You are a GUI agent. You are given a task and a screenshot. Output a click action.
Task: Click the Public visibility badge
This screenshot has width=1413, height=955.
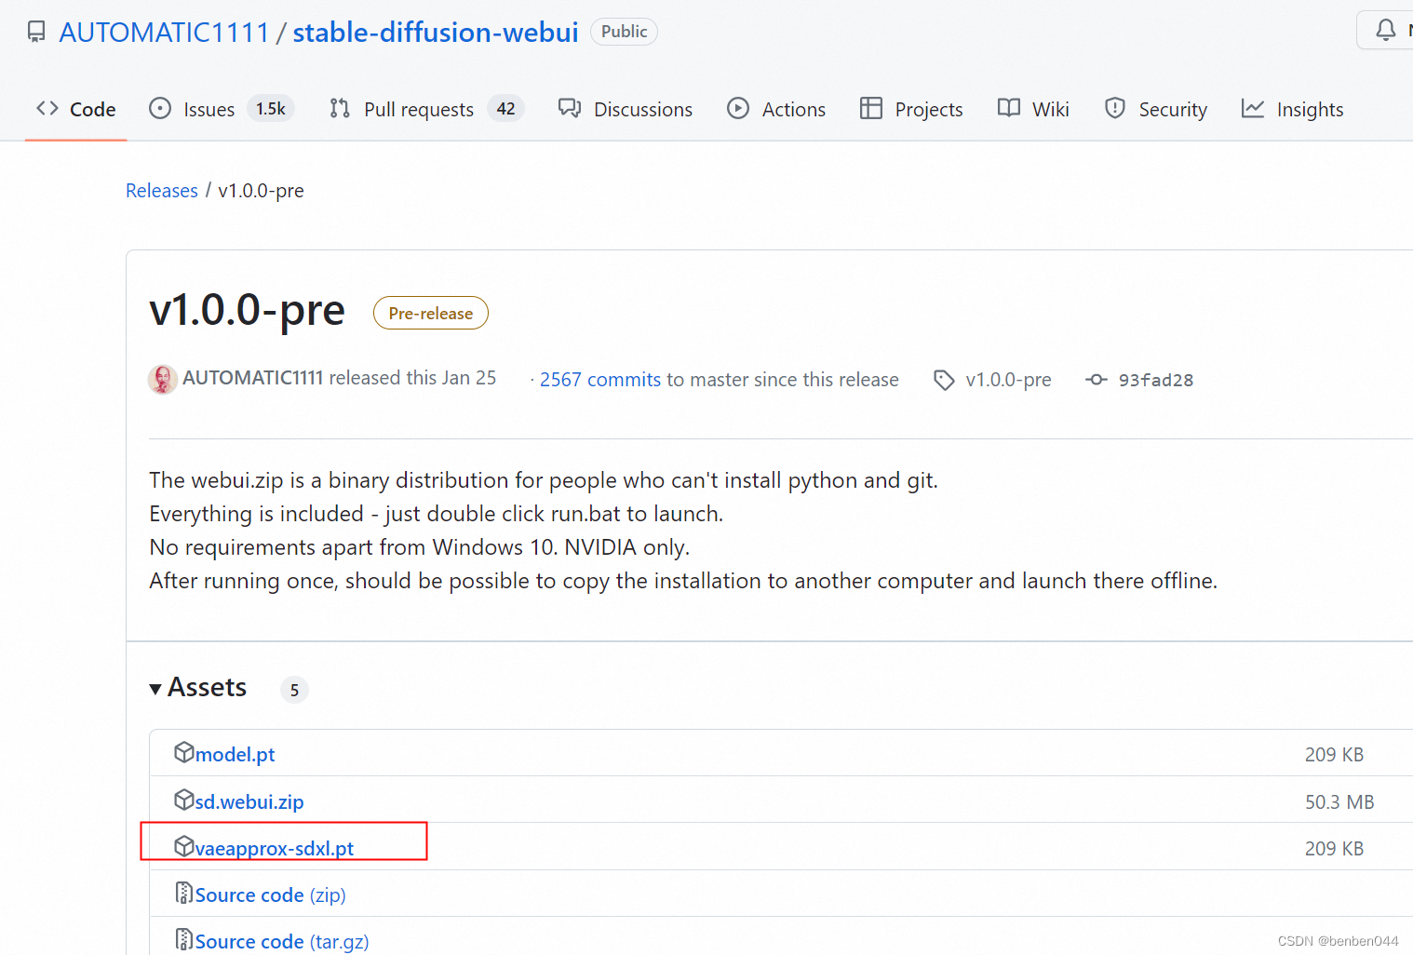(624, 32)
